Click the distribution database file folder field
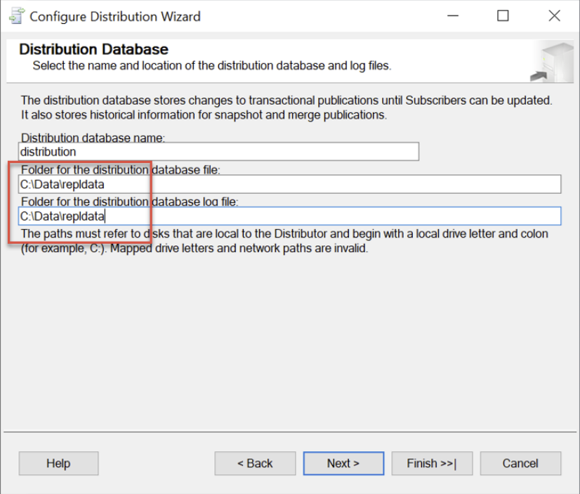 [x=289, y=184]
